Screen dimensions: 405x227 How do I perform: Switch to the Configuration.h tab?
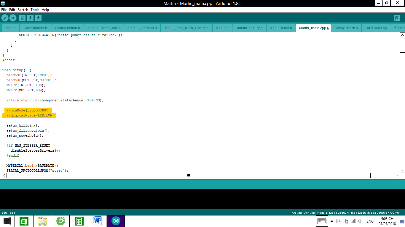point(68,28)
